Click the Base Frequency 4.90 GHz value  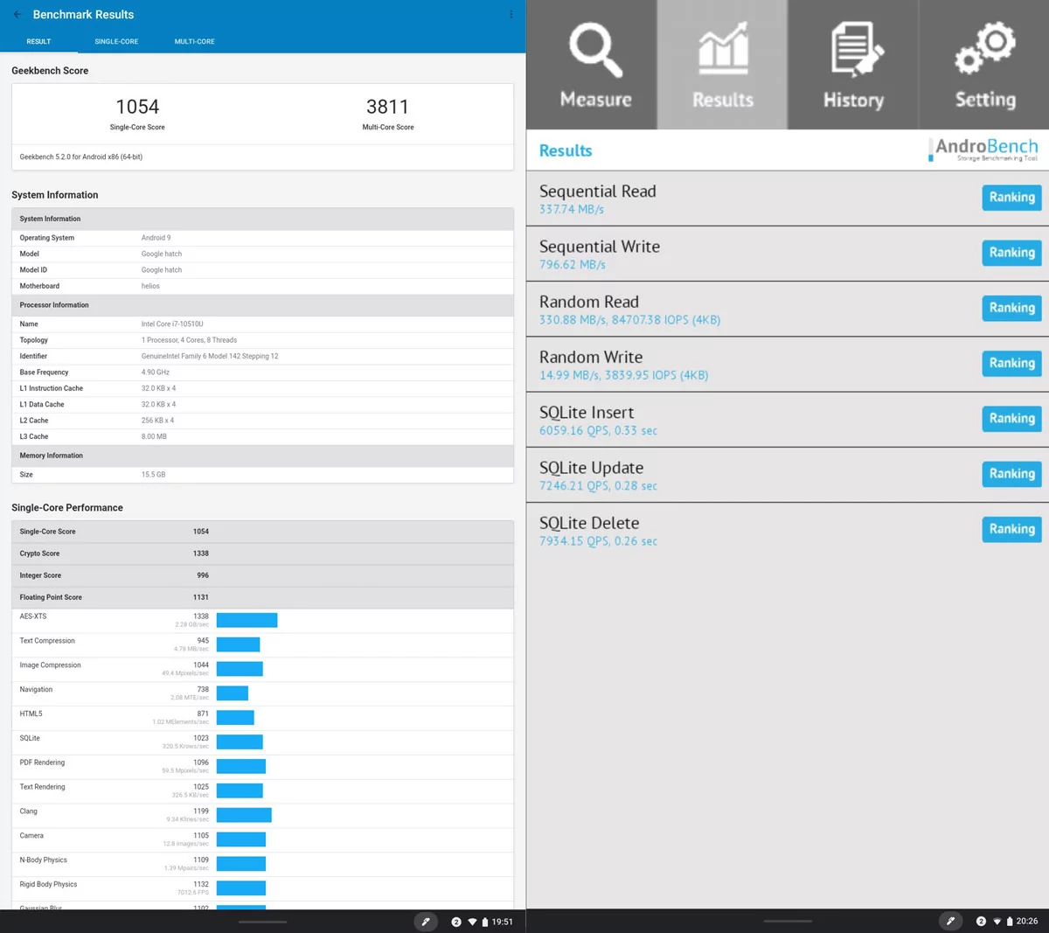(156, 373)
